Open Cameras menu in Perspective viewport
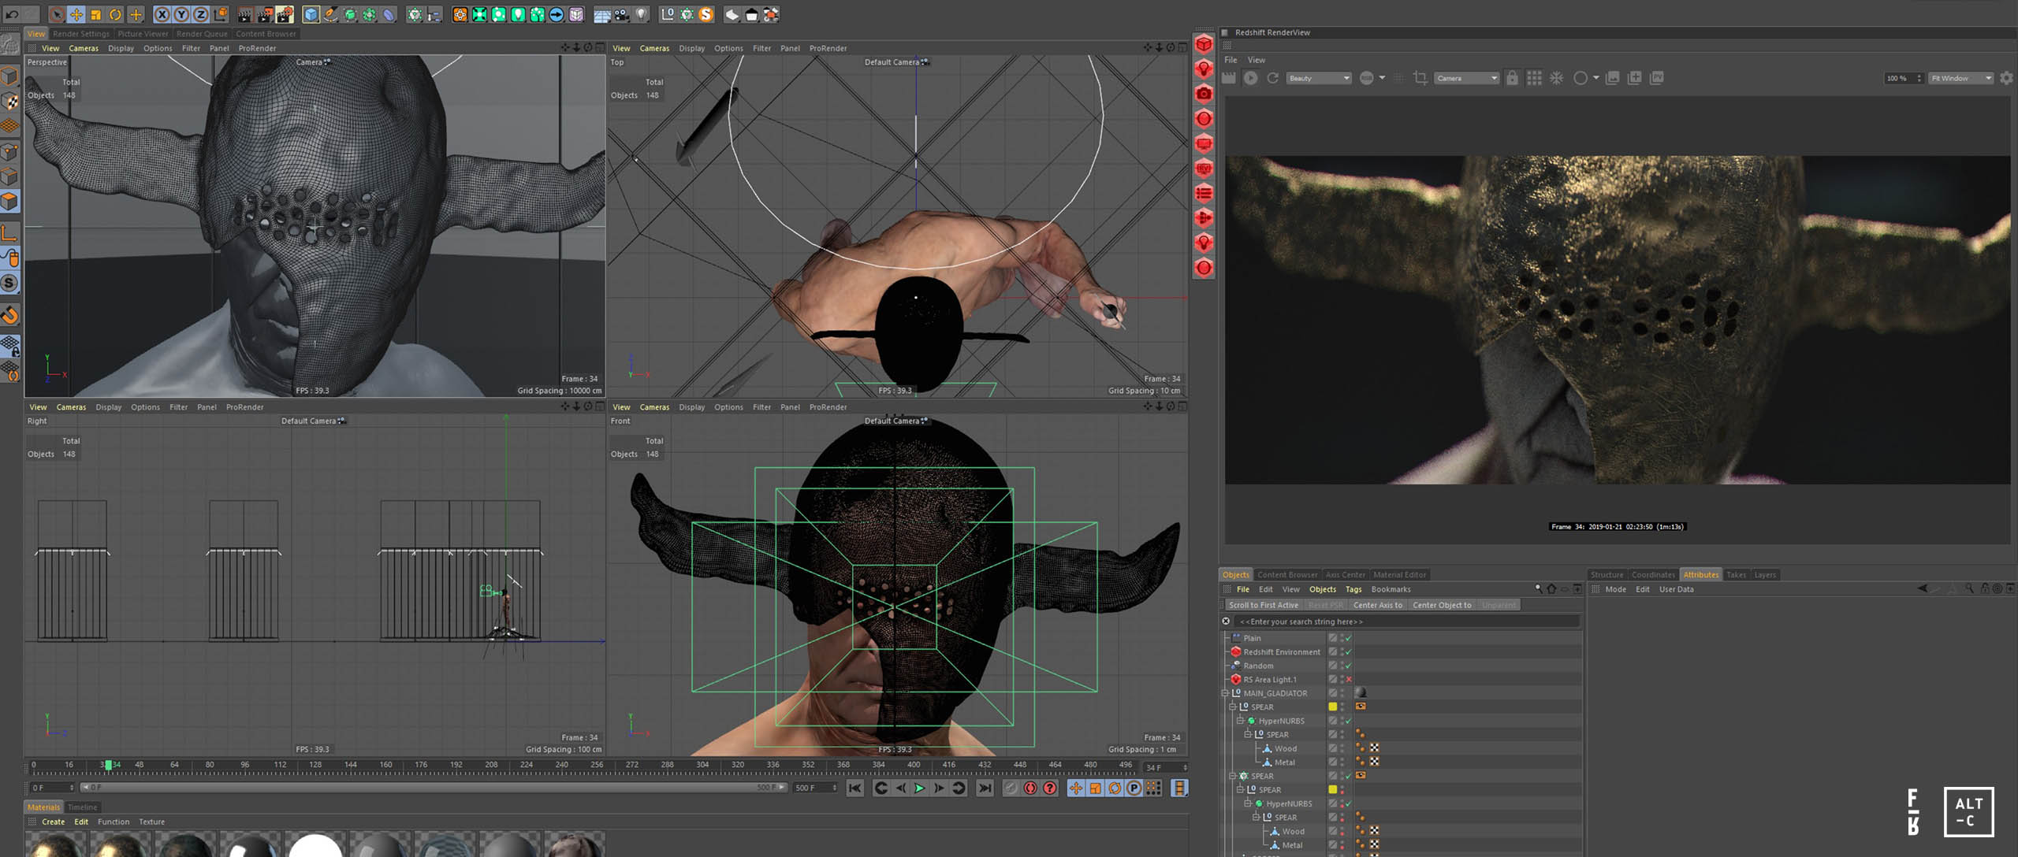This screenshot has height=857, width=2018. click(x=84, y=48)
